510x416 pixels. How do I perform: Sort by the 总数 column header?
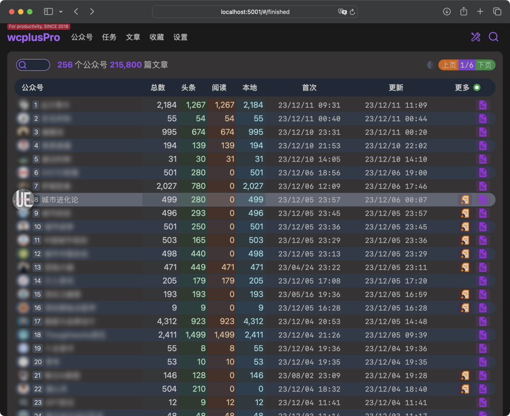point(158,87)
